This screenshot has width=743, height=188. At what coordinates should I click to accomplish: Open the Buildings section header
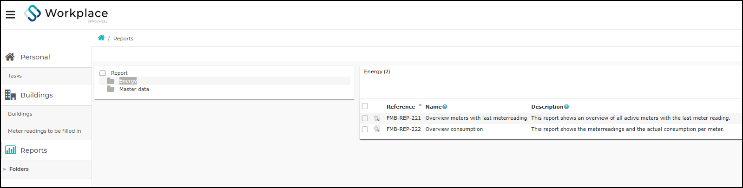click(x=37, y=95)
